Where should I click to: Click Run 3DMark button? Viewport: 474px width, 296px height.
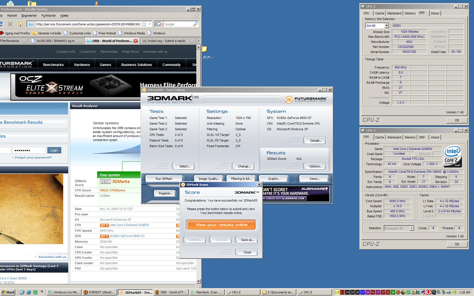click(x=164, y=179)
